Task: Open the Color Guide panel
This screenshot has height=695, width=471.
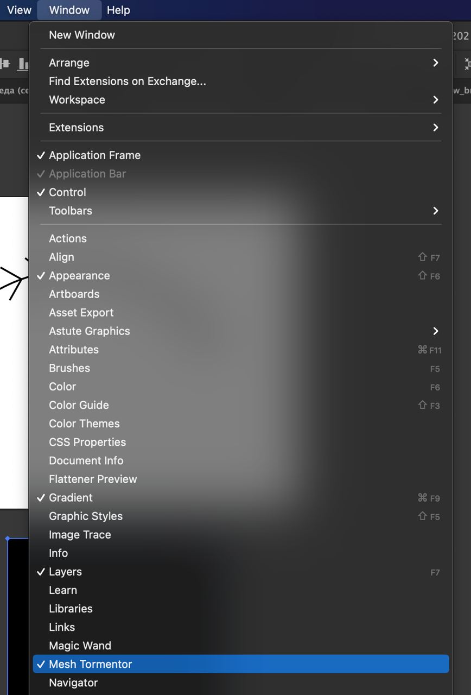Action: [241, 405]
